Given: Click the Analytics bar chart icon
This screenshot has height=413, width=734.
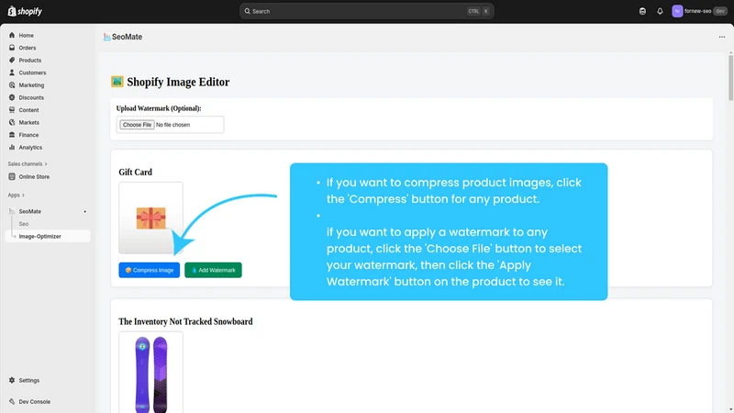Looking at the screenshot, I should [x=12, y=147].
